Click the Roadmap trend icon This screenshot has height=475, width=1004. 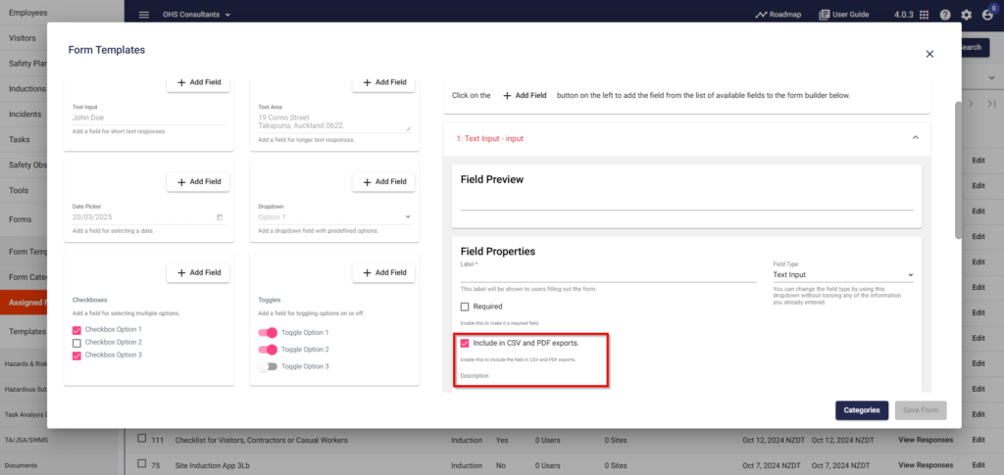761,15
